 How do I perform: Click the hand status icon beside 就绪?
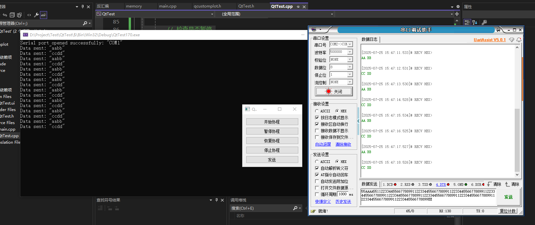313,211
